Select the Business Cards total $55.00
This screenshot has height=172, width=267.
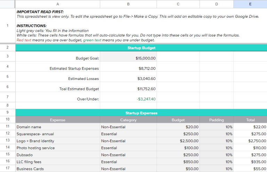tap(250, 169)
